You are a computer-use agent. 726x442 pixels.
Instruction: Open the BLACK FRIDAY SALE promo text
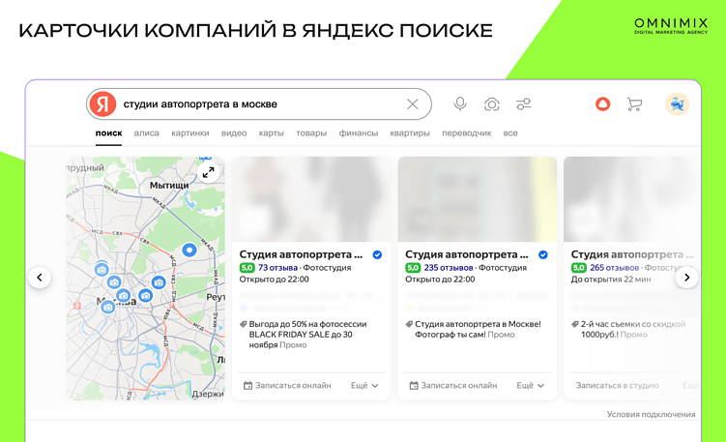click(307, 335)
